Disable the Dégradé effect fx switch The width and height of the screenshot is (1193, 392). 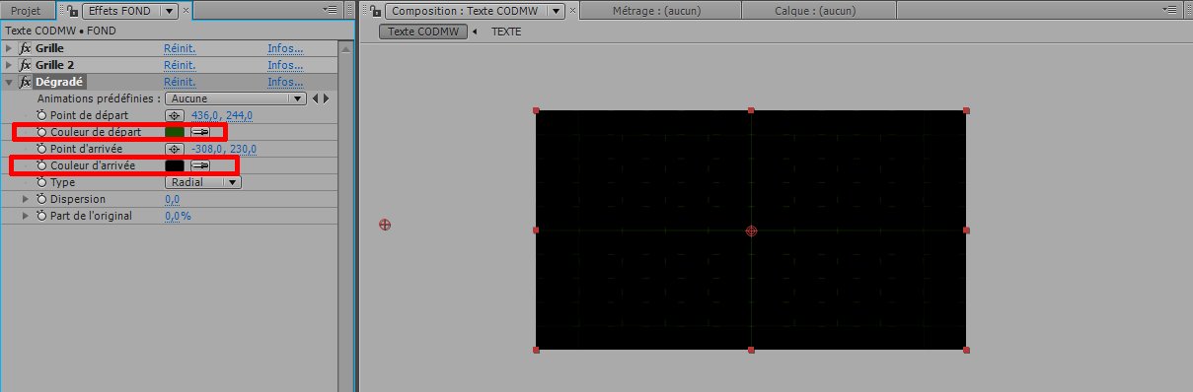pyautogui.click(x=26, y=82)
